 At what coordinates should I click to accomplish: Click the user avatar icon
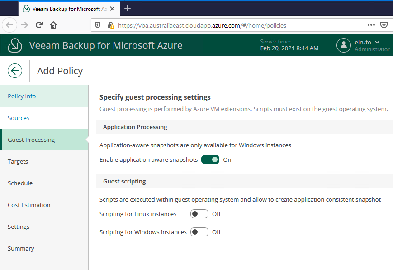[344, 45]
